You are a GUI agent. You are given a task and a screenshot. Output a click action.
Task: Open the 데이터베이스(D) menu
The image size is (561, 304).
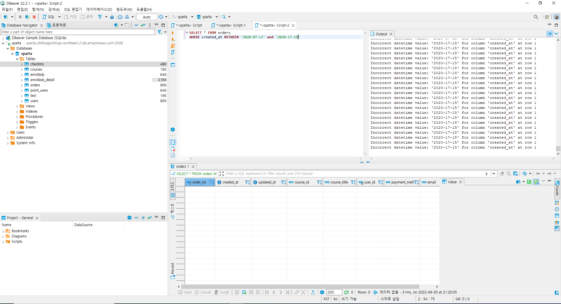tap(99, 9)
